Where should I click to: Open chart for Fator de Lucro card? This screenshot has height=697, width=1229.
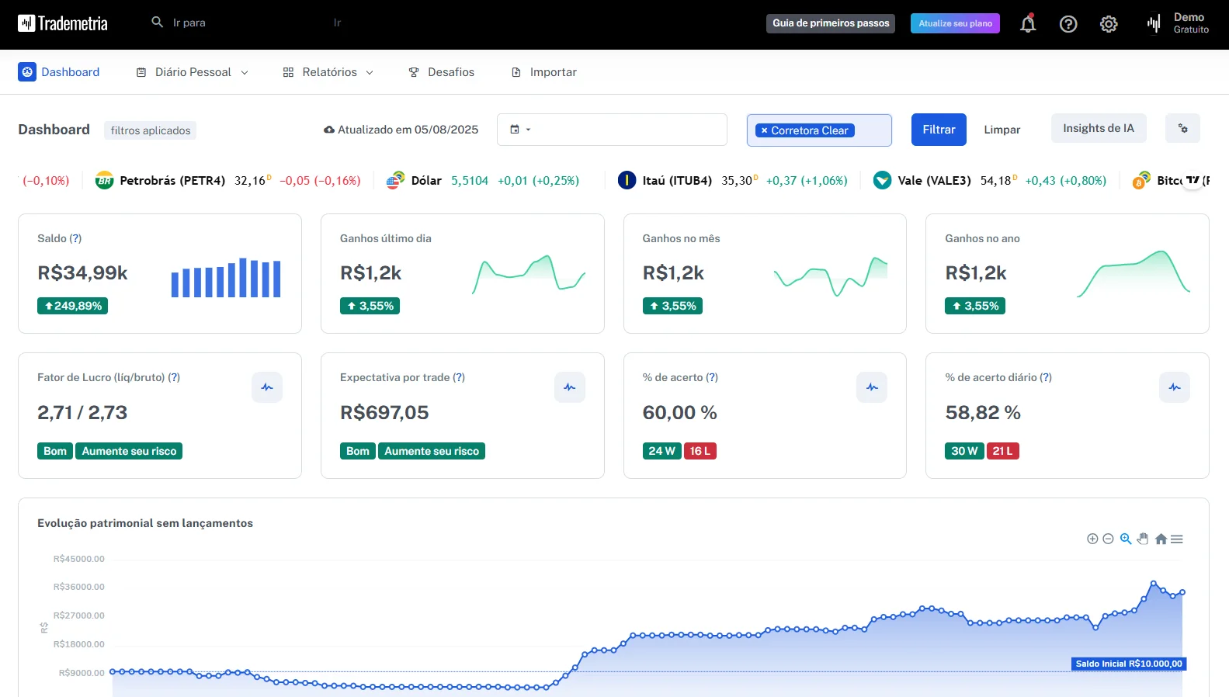267,387
